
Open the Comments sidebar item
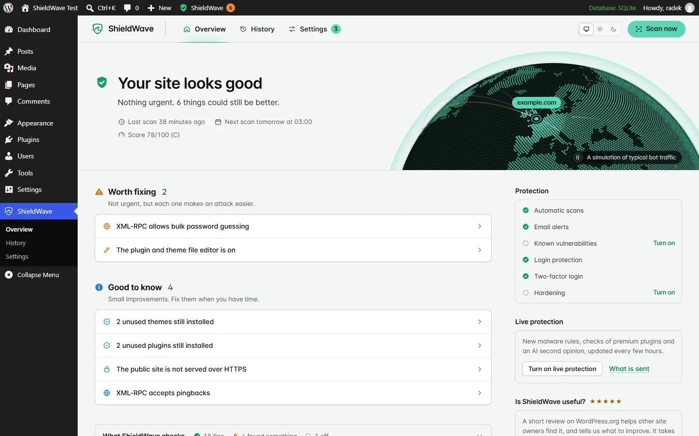(39, 101)
